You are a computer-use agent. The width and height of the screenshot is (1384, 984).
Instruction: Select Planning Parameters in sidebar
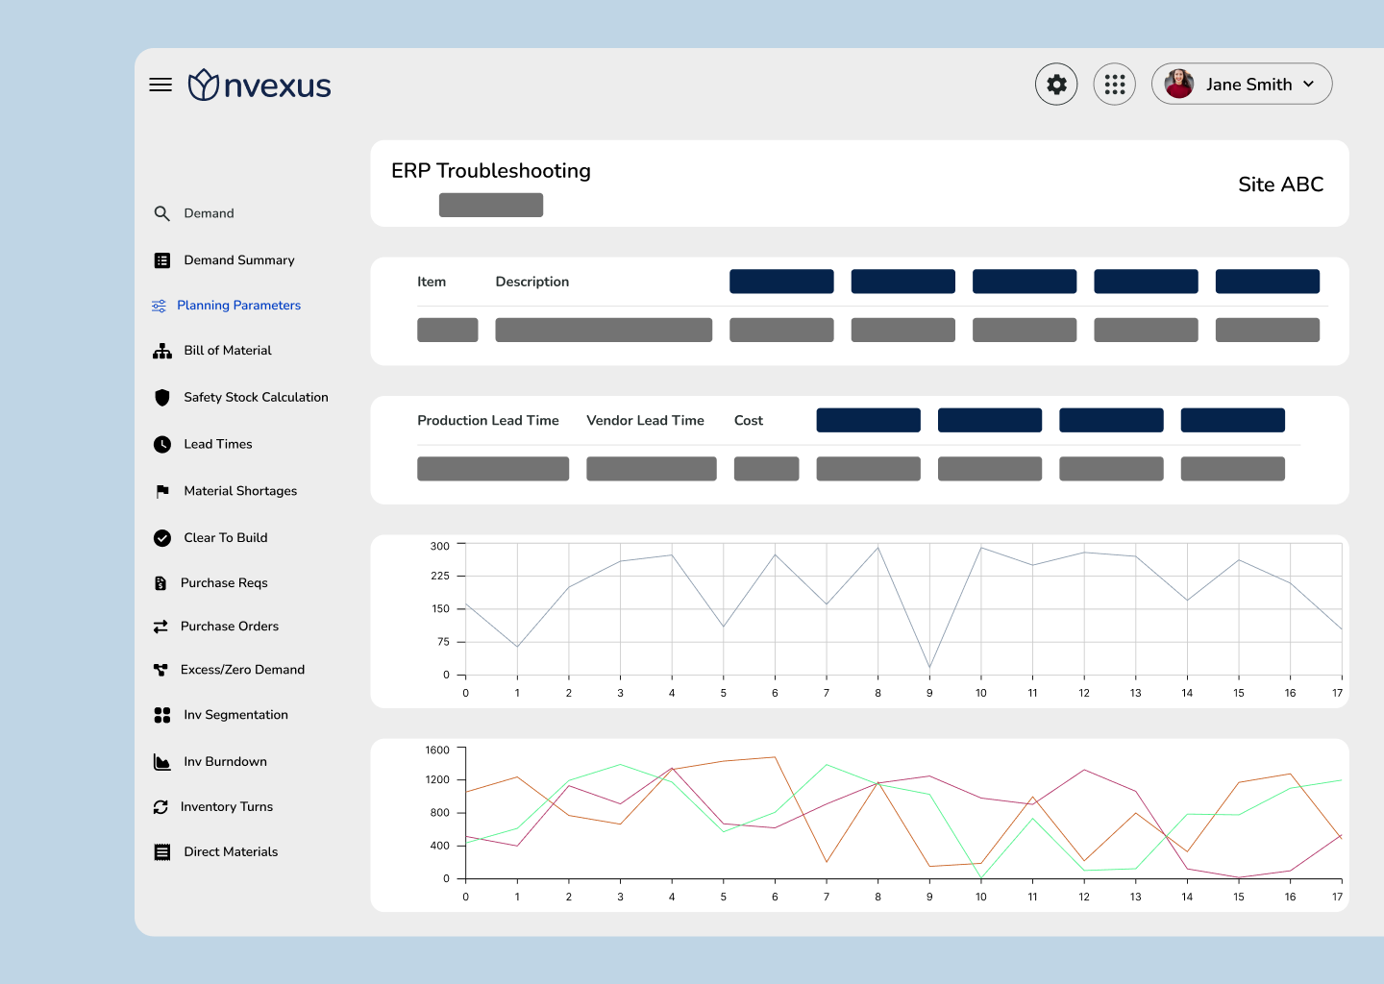(x=239, y=306)
